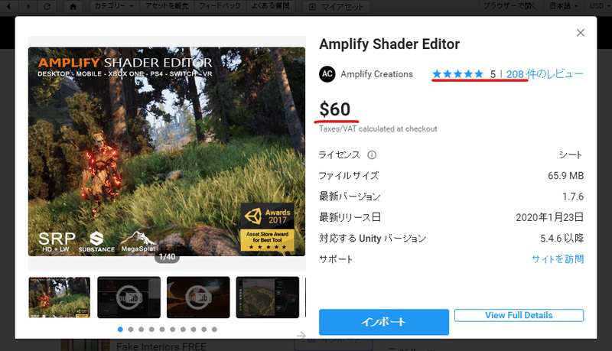Expand the 日本語 language dropdown
This screenshot has width=612, height=351.
pos(564,6)
